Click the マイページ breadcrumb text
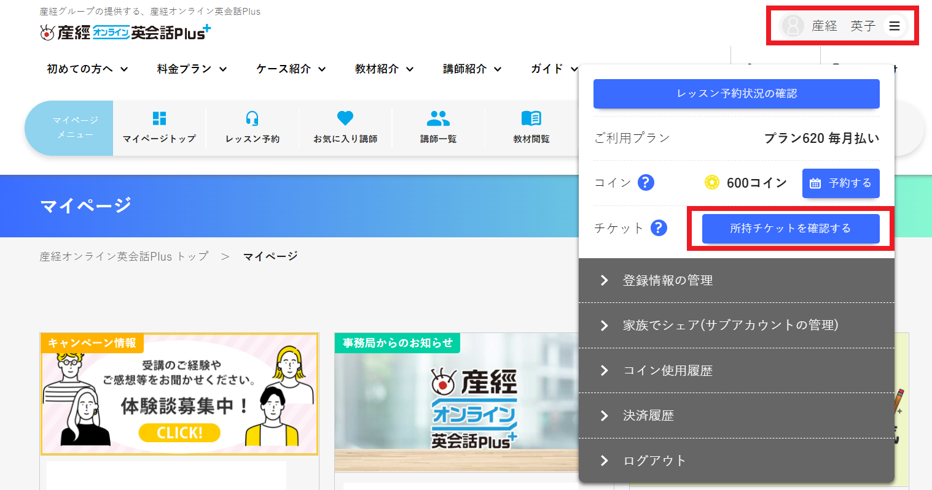Screen dimensions: 932x490 (x=270, y=256)
